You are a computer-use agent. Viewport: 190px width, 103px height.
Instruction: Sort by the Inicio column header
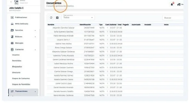(166, 25)
